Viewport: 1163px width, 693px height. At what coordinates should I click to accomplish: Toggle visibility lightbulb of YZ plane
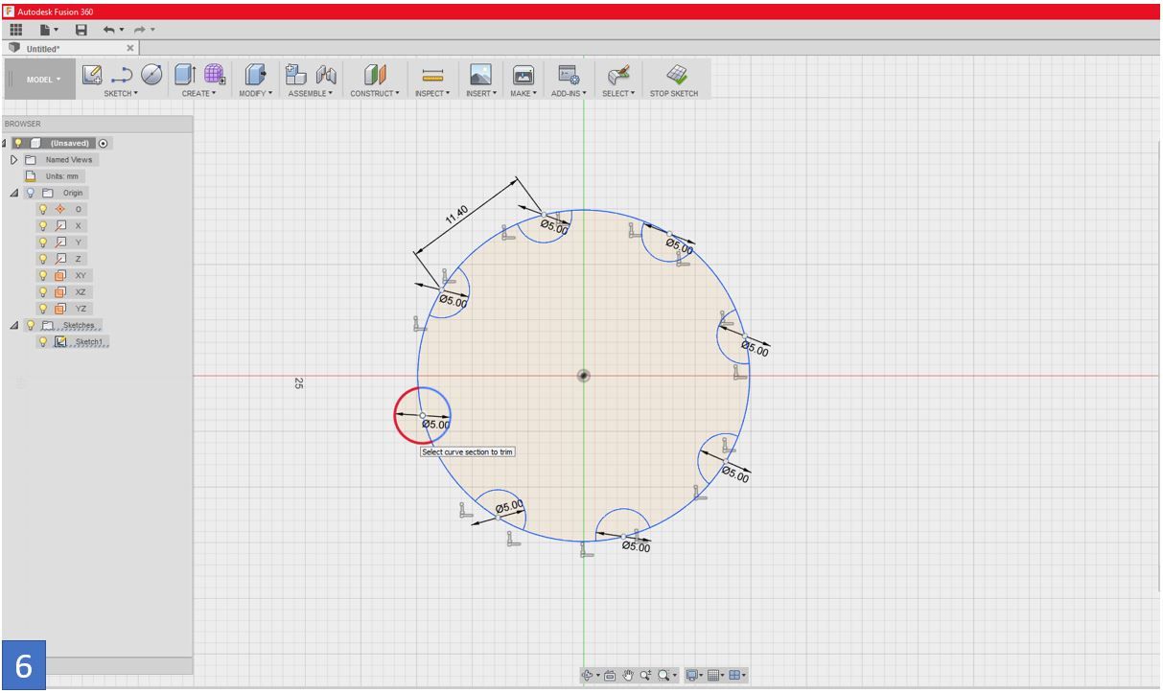coord(42,309)
